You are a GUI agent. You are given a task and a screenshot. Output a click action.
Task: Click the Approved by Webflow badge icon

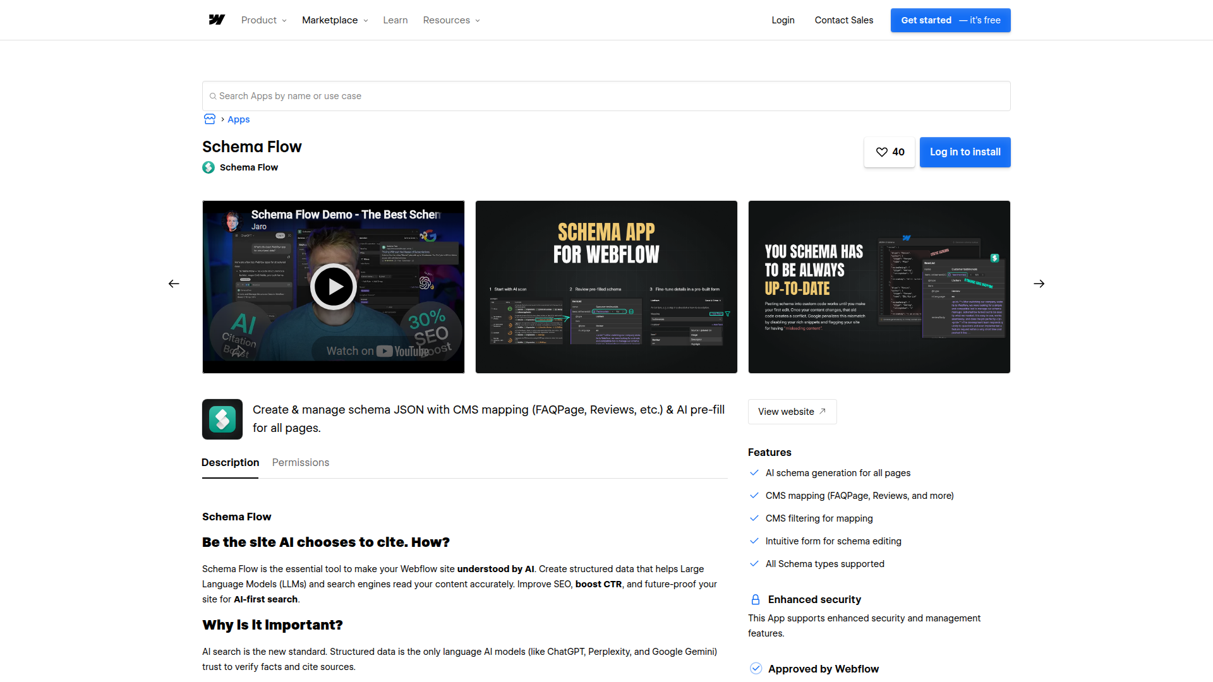pos(756,669)
